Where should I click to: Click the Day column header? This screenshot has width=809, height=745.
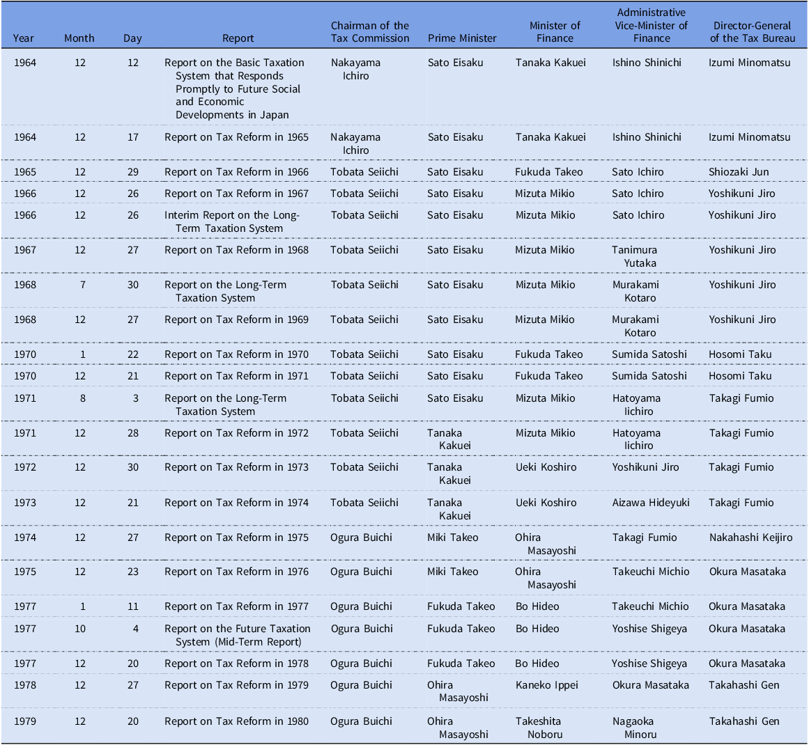(x=132, y=38)
